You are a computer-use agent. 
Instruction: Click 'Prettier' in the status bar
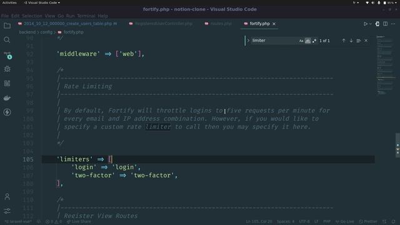click(x=368, y=221)
